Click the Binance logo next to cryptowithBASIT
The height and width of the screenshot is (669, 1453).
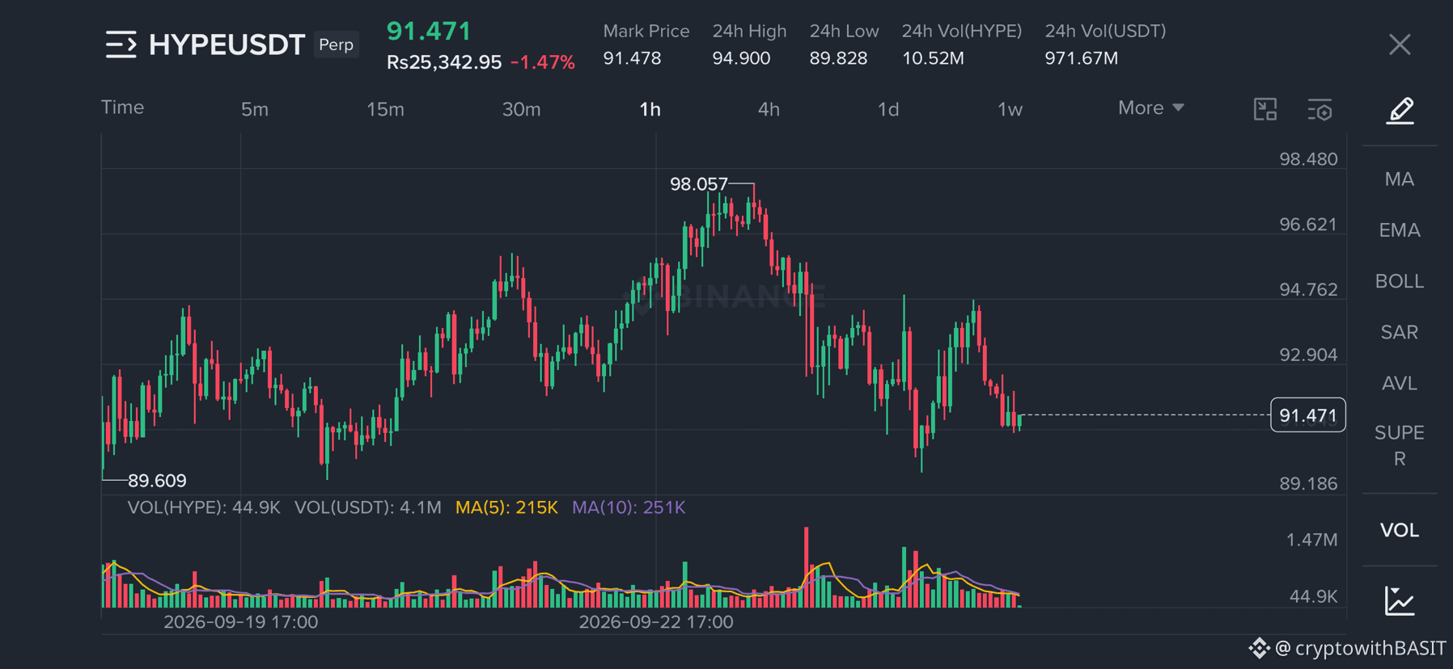coord(1259,647)
